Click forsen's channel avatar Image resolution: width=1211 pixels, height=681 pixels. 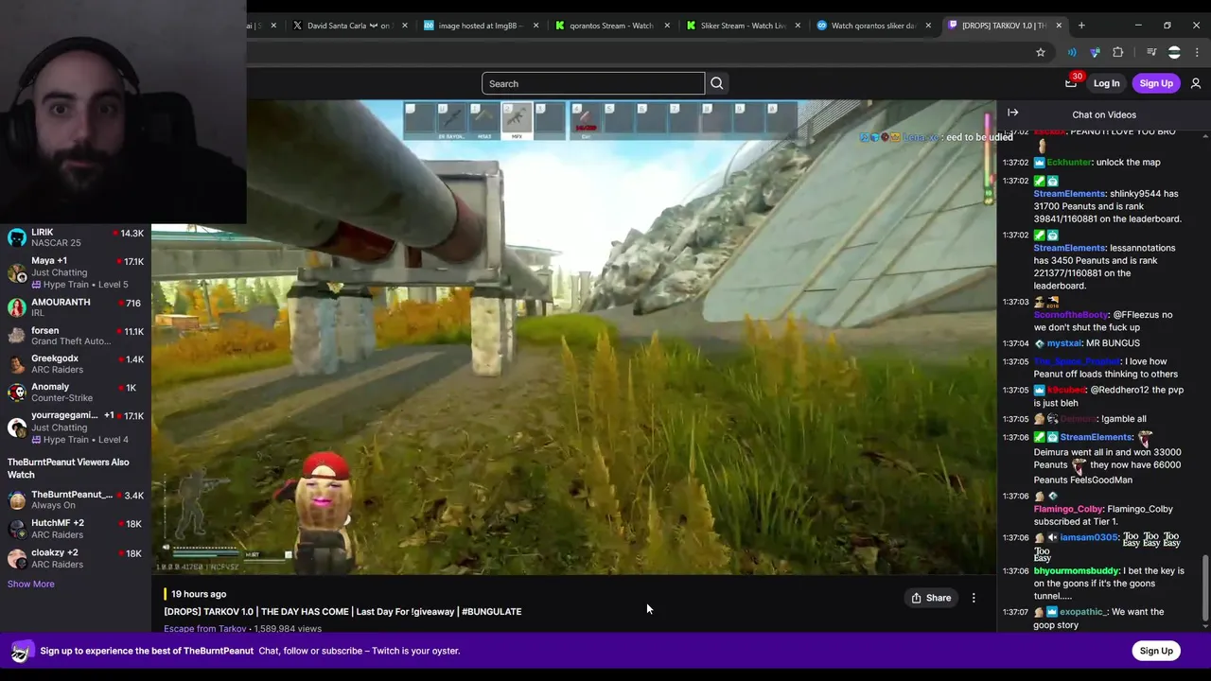pyautogui.click(x=17, y=336)
